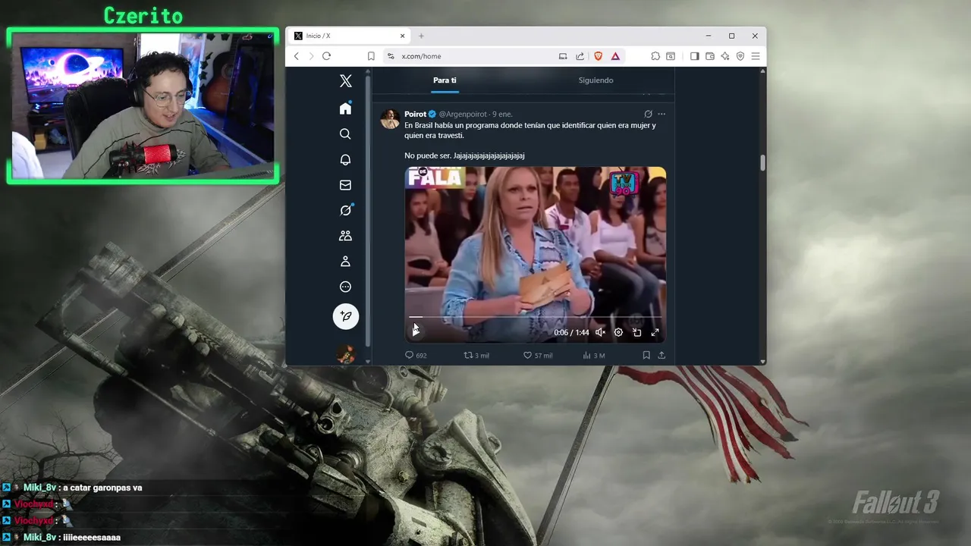This screenshot has height=546, width=971.
Task: Like the post with 57 mil likes
Action: coord(538,355)
